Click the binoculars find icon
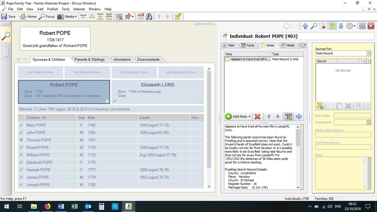The width and height of the screenshot is (377, 212). pos(149,16)
